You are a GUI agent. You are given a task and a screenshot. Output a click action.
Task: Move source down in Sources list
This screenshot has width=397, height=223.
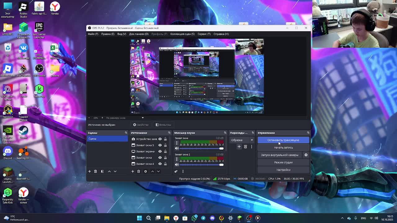(158, 171)
